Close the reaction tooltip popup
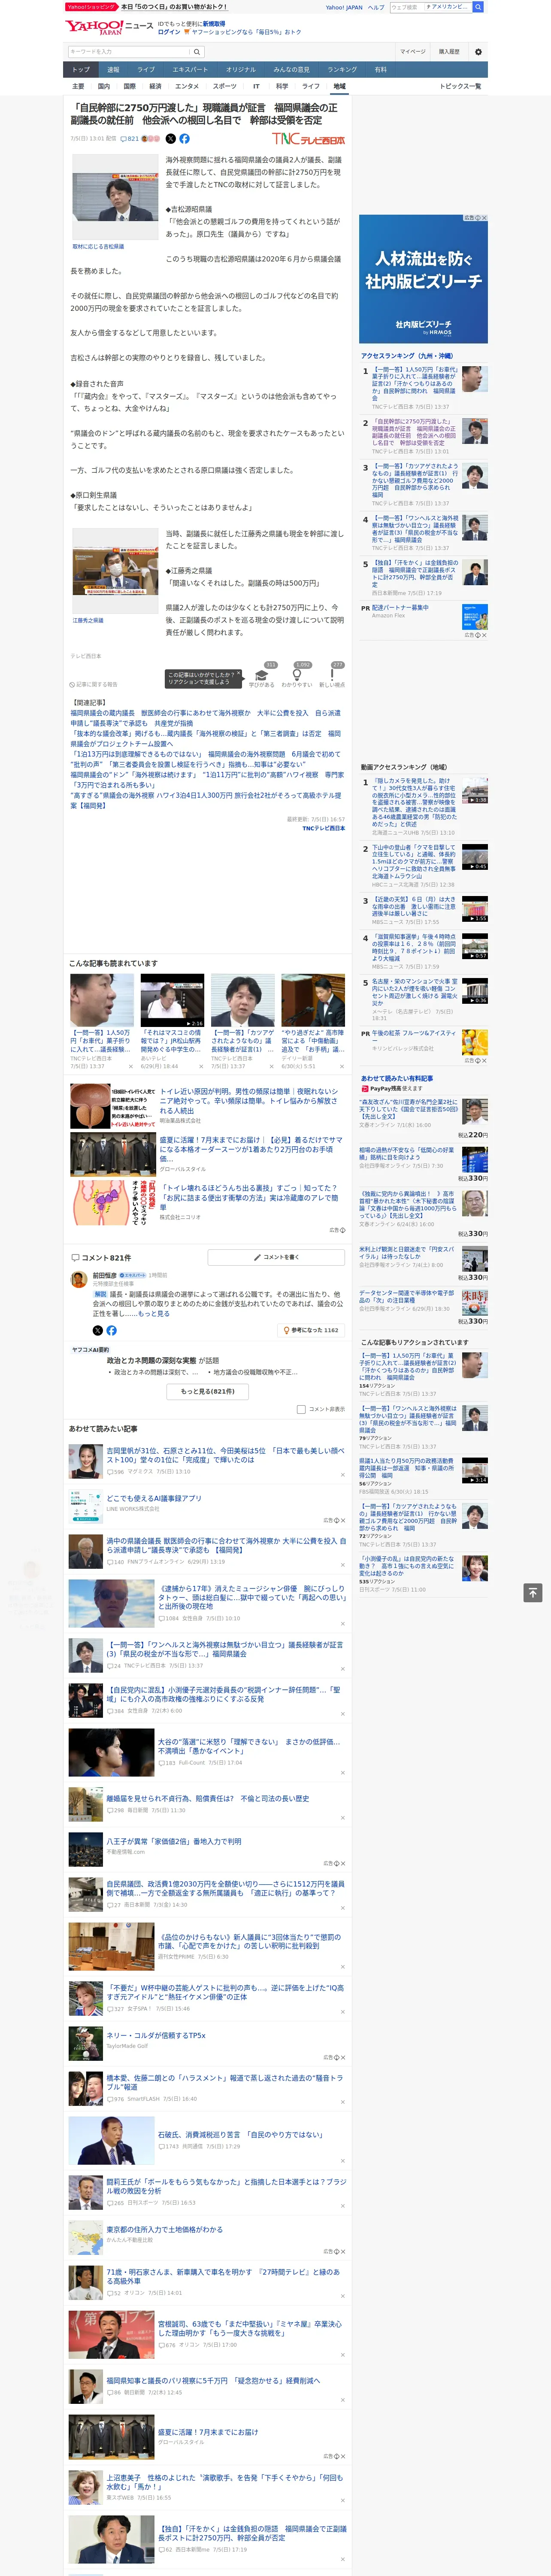Image resolution: width=551 pixels, height=2576 pixels. point(239,674)
